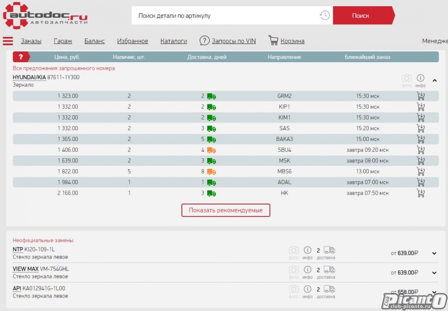The image size is (448, 311).
Task: Click delivery truck icon for API KA012941G-1L00
Action: 329,290
